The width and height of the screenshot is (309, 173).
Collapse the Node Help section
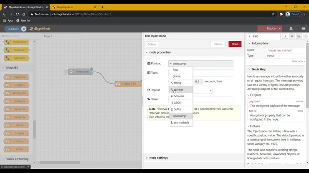(257, 69)
